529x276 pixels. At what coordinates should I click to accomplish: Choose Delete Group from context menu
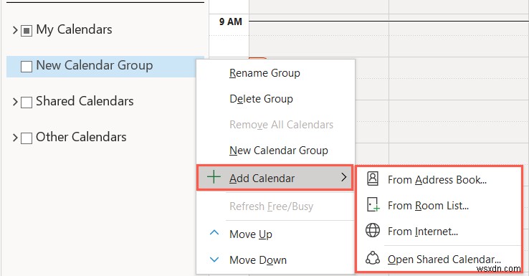click(275, 99)
